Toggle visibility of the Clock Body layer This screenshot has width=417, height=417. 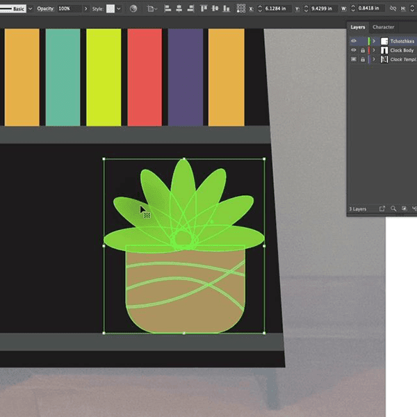[354, 50]
